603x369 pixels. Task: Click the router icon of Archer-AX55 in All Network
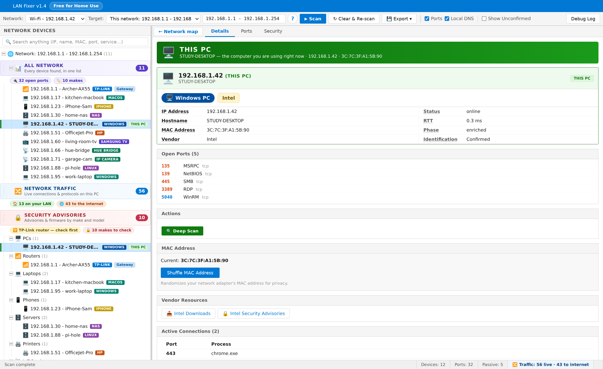click(26, 89)
